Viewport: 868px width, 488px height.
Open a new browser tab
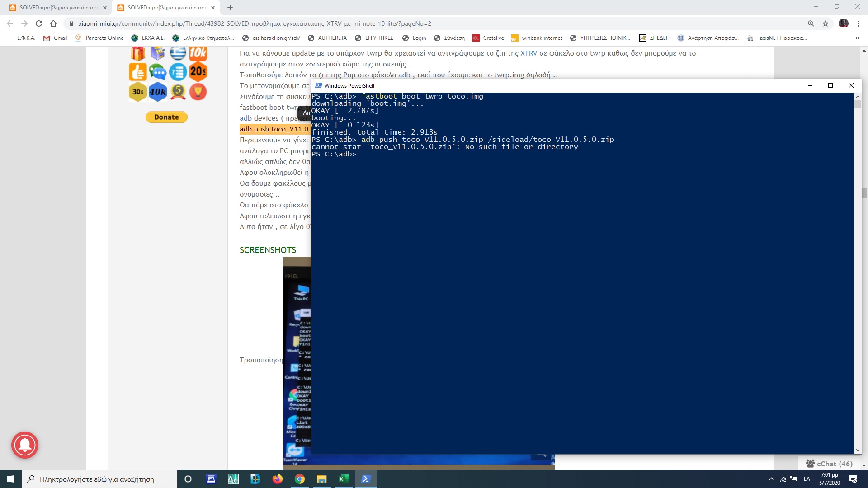pos(230,8)
